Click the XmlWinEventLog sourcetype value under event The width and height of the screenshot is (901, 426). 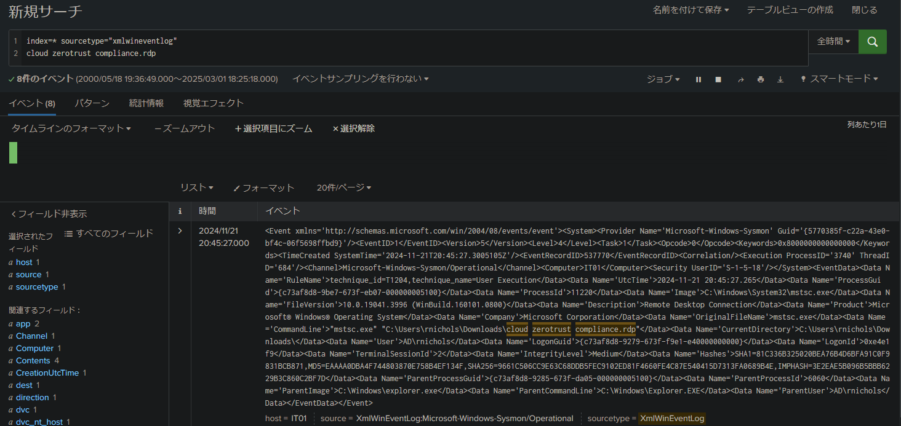tap(671, 419)
